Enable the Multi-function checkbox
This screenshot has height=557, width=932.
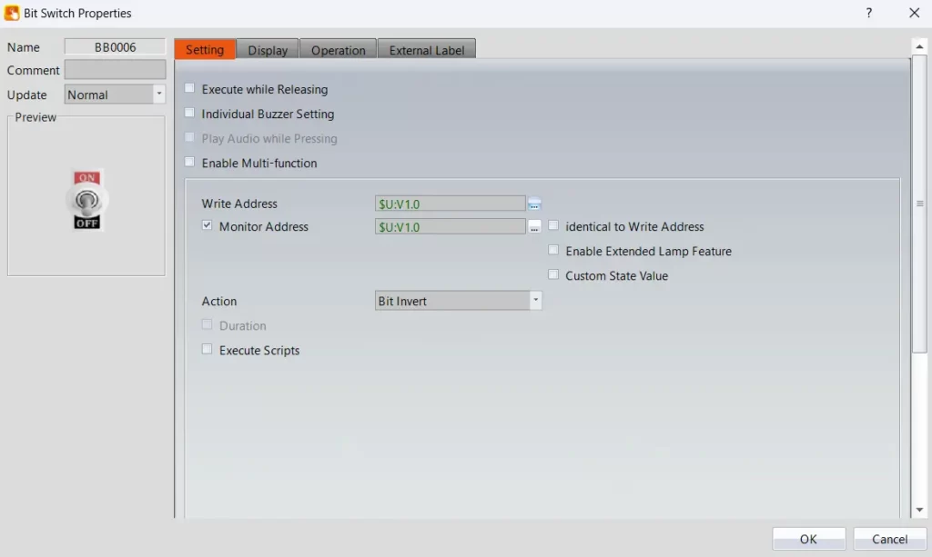click(x=190, y=163)
